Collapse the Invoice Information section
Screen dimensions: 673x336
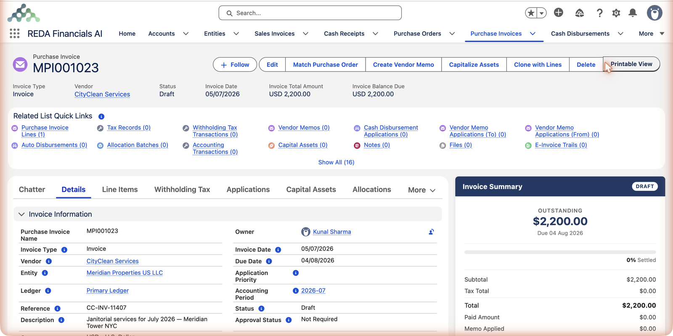coord(21,214)
